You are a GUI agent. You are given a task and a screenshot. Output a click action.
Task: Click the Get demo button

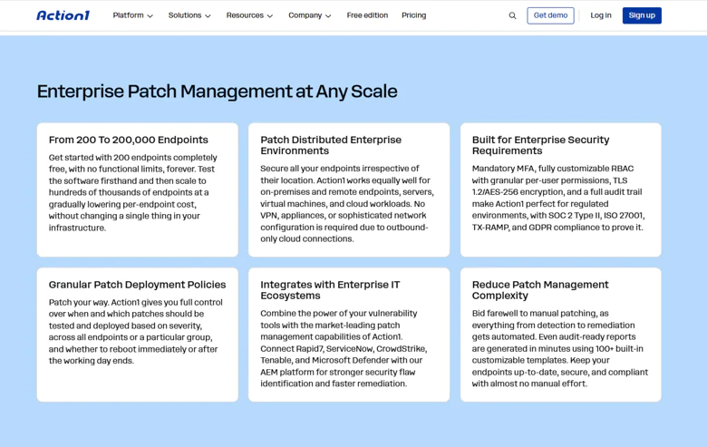[x=550, y=15]
